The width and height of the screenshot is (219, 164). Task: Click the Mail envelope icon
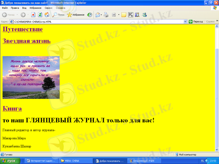[x=98, y=15]
